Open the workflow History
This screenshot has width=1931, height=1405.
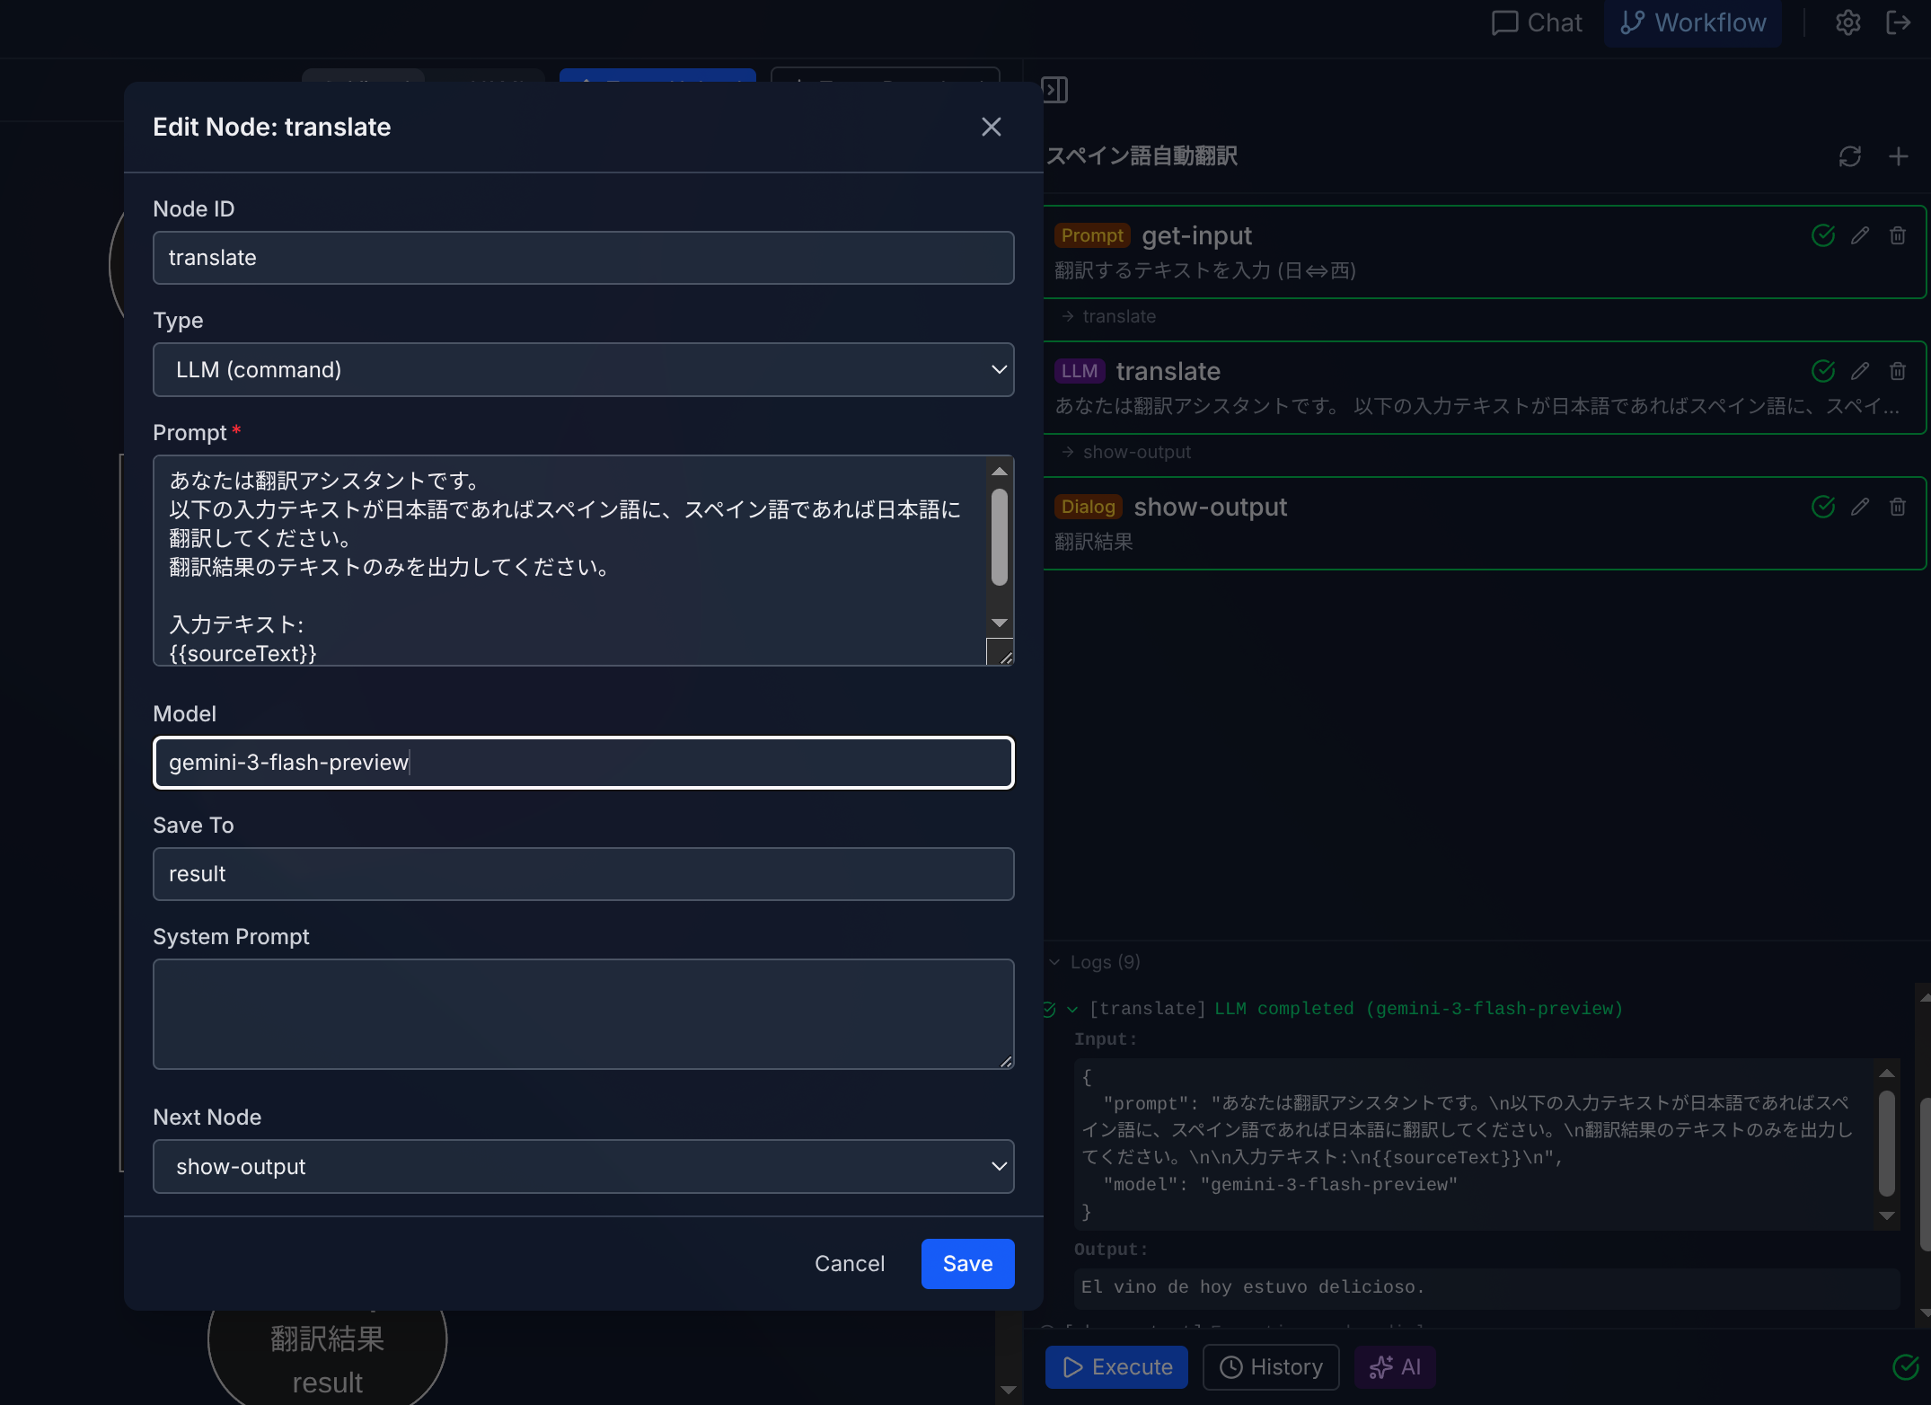(x=1270, y=1366)
